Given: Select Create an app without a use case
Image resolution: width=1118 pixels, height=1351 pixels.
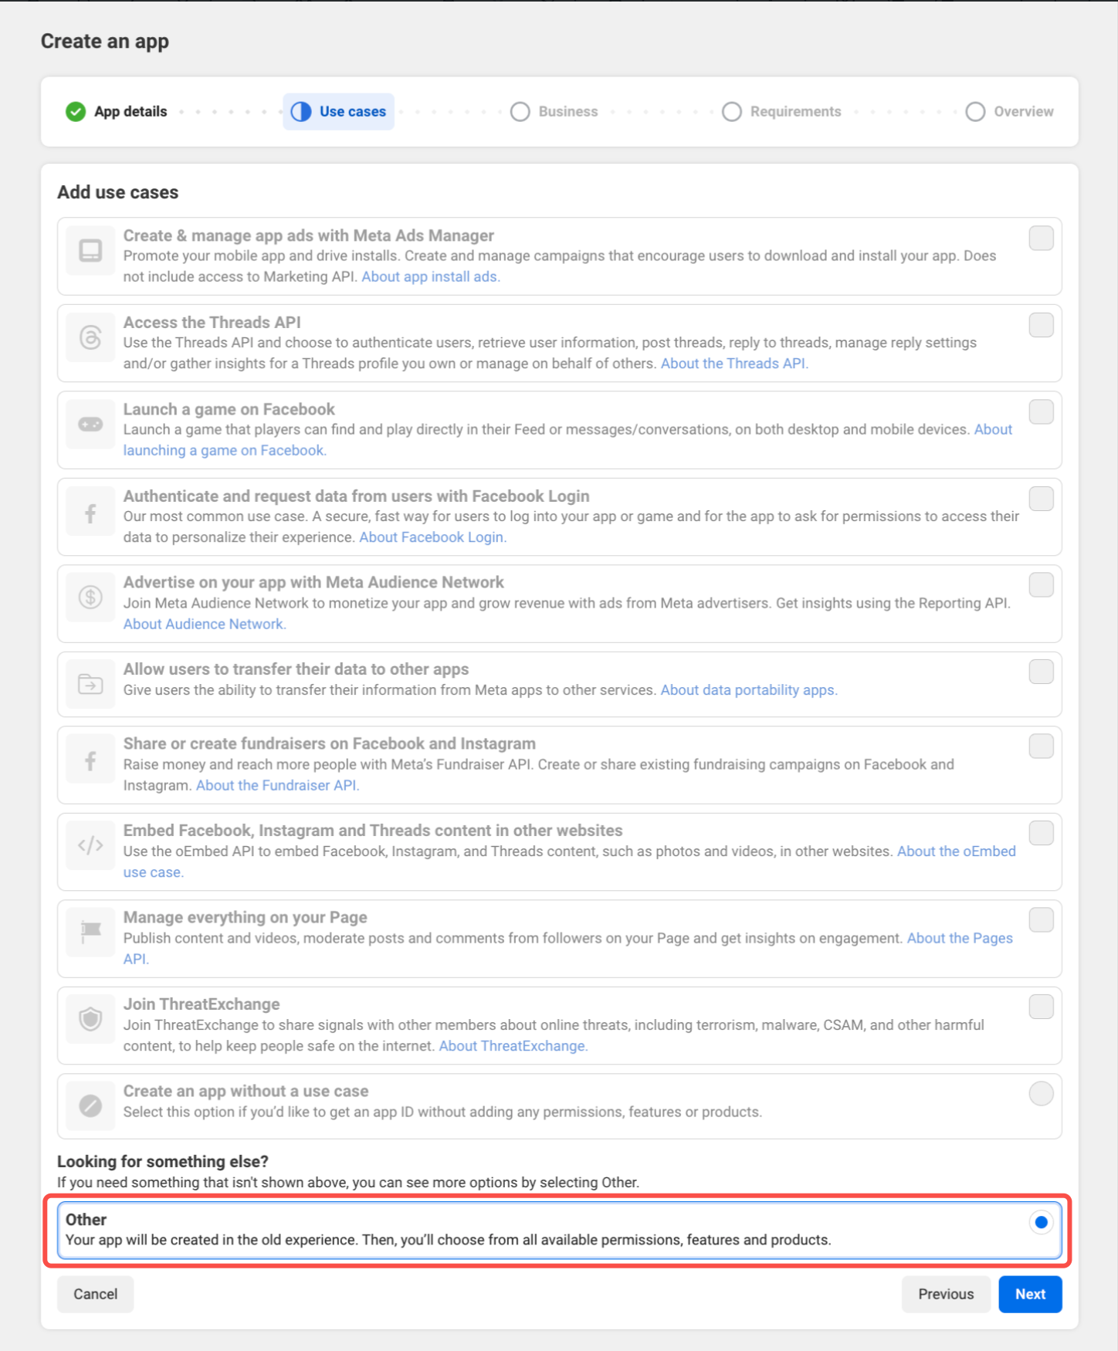Looking at the screenshot, I should click(x=1041, y=1093).
